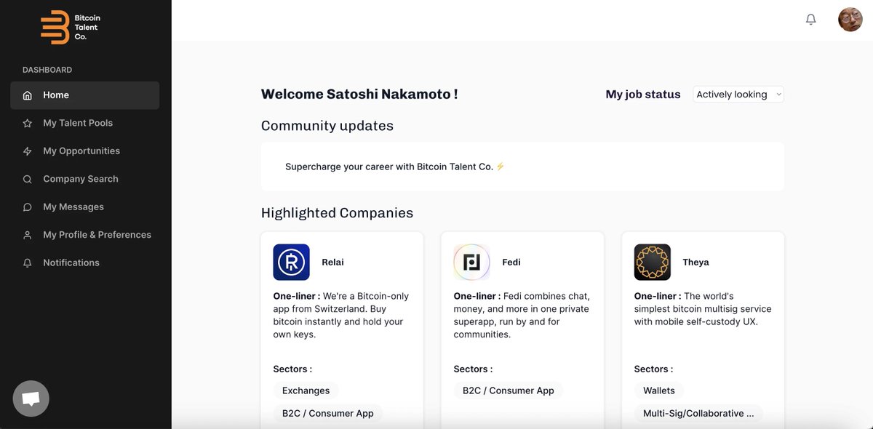The height and width of the screenshot is (429, 873).
Task: Open the job status dropdown showing Actively looking
Action: (x=738, y=95)
